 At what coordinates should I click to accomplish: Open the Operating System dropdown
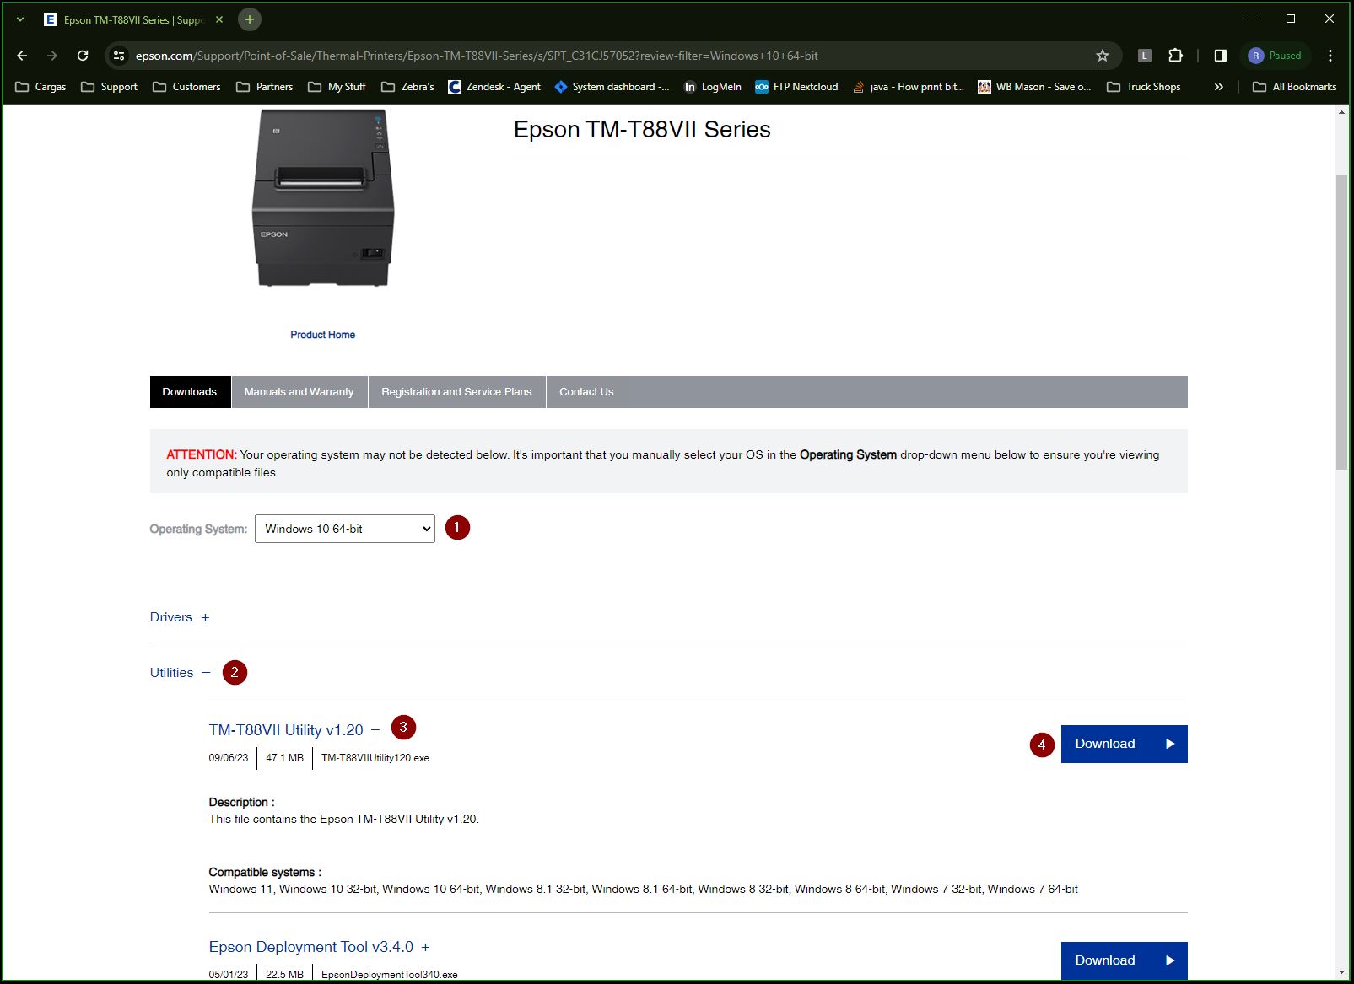pyautogui.click(x=345, y=529)
